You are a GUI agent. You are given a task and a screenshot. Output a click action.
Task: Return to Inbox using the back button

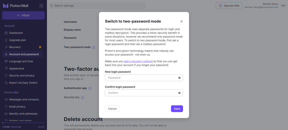pos(23,15)
